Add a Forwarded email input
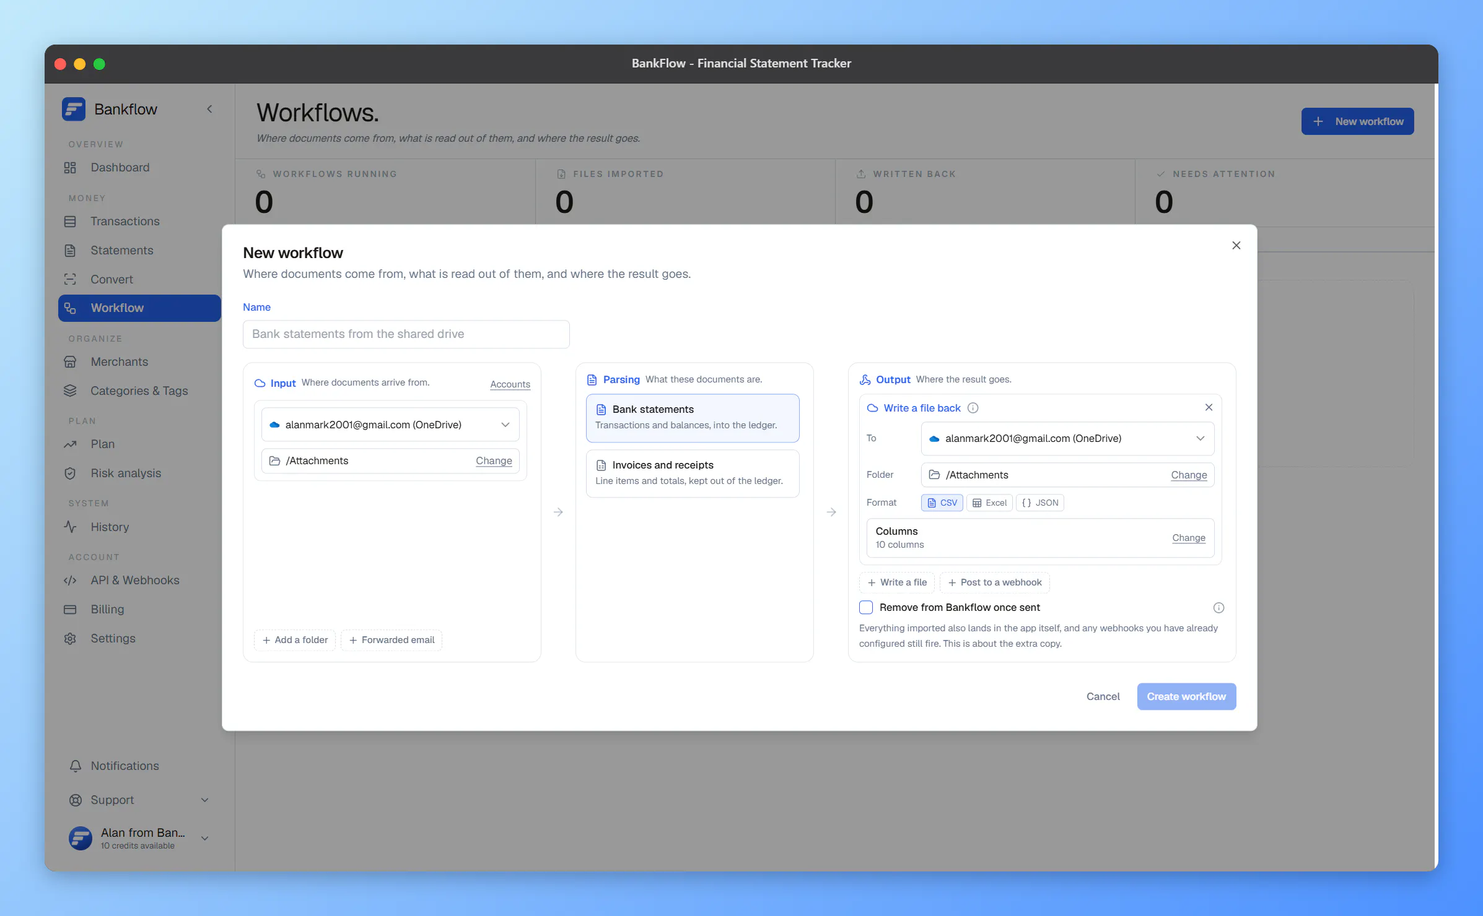Image resolution: width=1483 pixels, height=916 pixels. click(392, 640)
